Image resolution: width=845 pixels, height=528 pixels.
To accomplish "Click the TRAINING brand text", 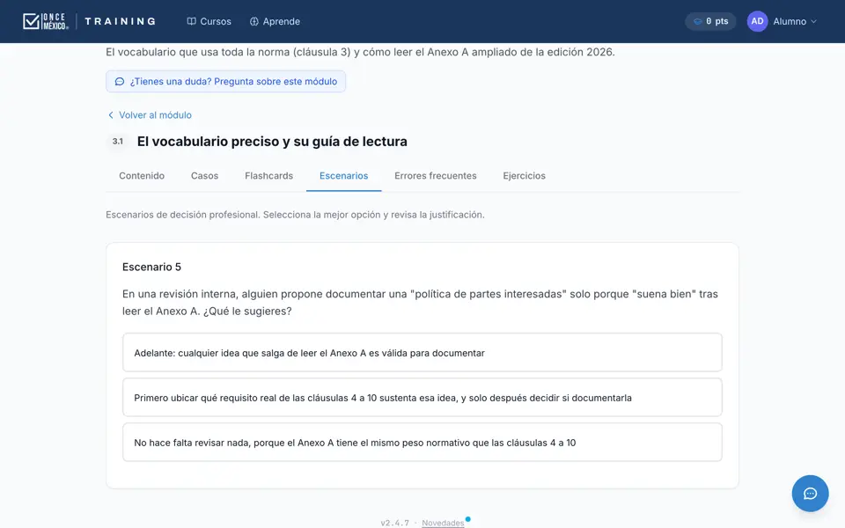I will [x=121, y=21].
